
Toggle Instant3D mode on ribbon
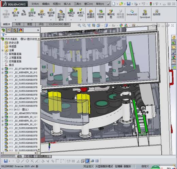132,13
